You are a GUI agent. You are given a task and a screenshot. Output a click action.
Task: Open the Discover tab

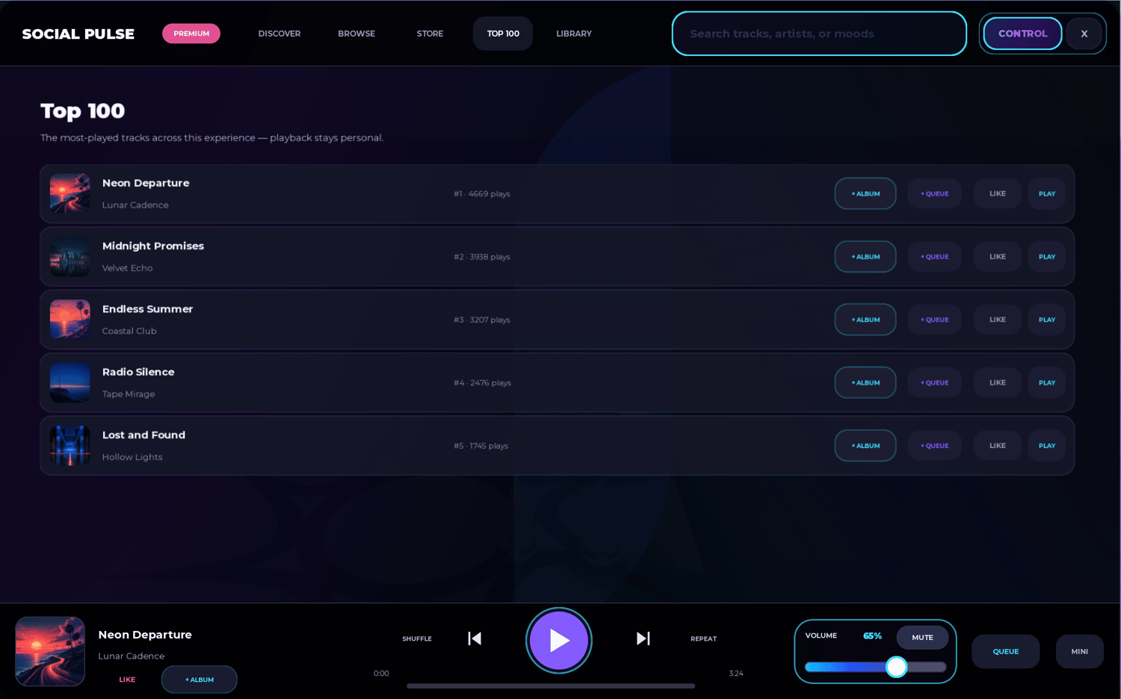click(280, 34)
